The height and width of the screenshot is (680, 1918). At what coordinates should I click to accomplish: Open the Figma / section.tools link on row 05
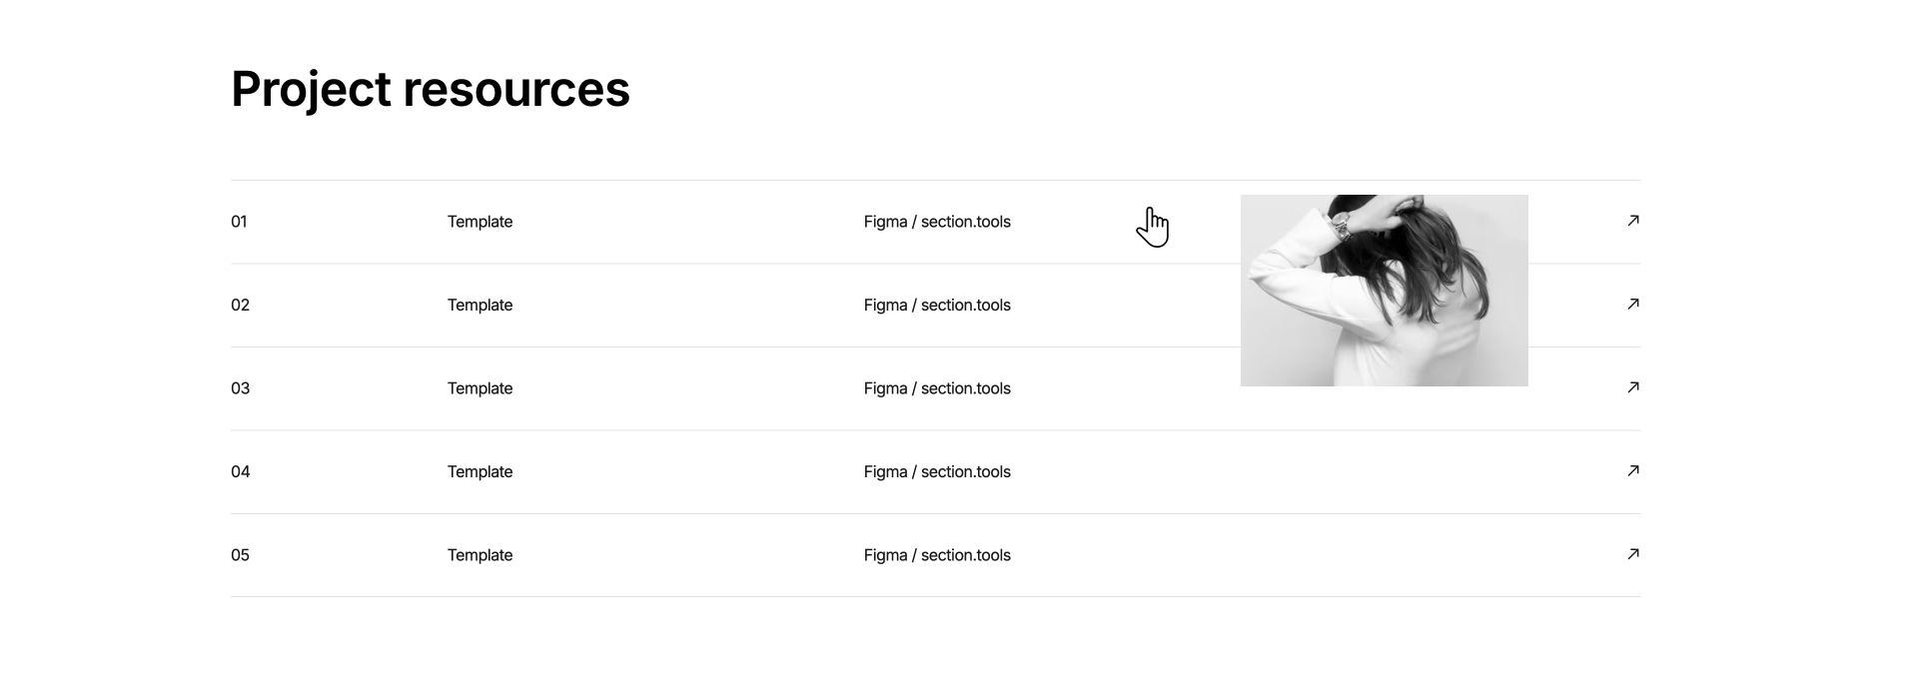click(937, 554)
